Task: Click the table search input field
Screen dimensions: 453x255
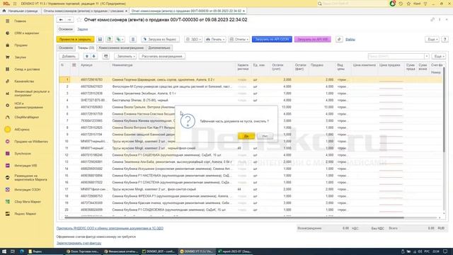Action: [x=396, y=57]
